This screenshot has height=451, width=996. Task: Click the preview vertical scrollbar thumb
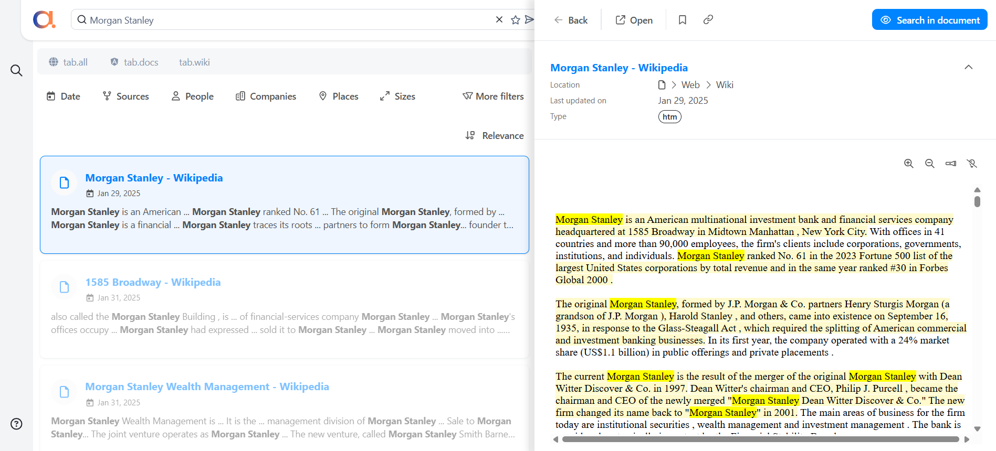[x=977, y=201]
